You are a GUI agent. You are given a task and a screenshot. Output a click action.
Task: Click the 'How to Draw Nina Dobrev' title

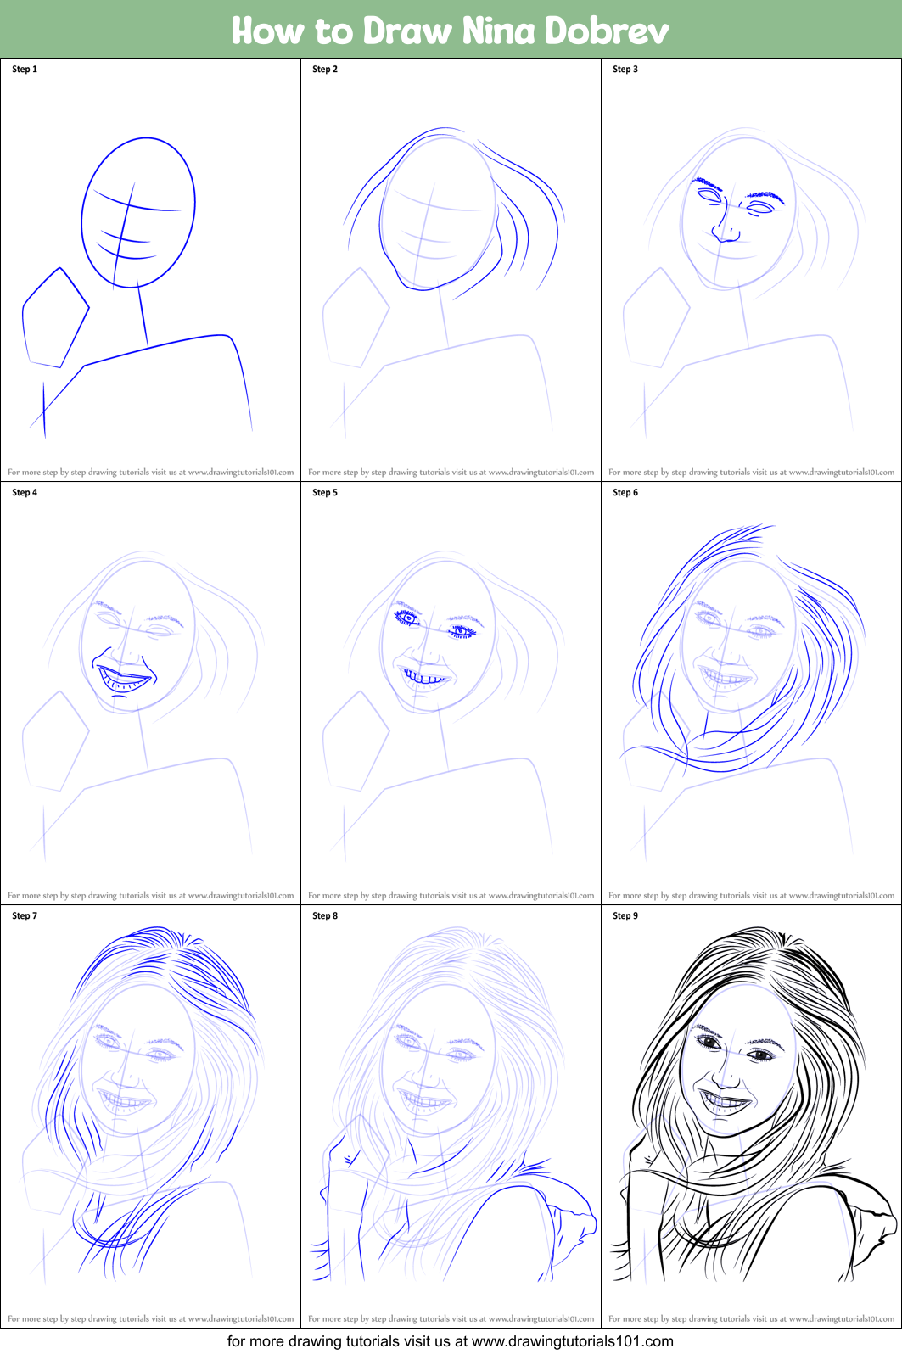coord(451,31)
